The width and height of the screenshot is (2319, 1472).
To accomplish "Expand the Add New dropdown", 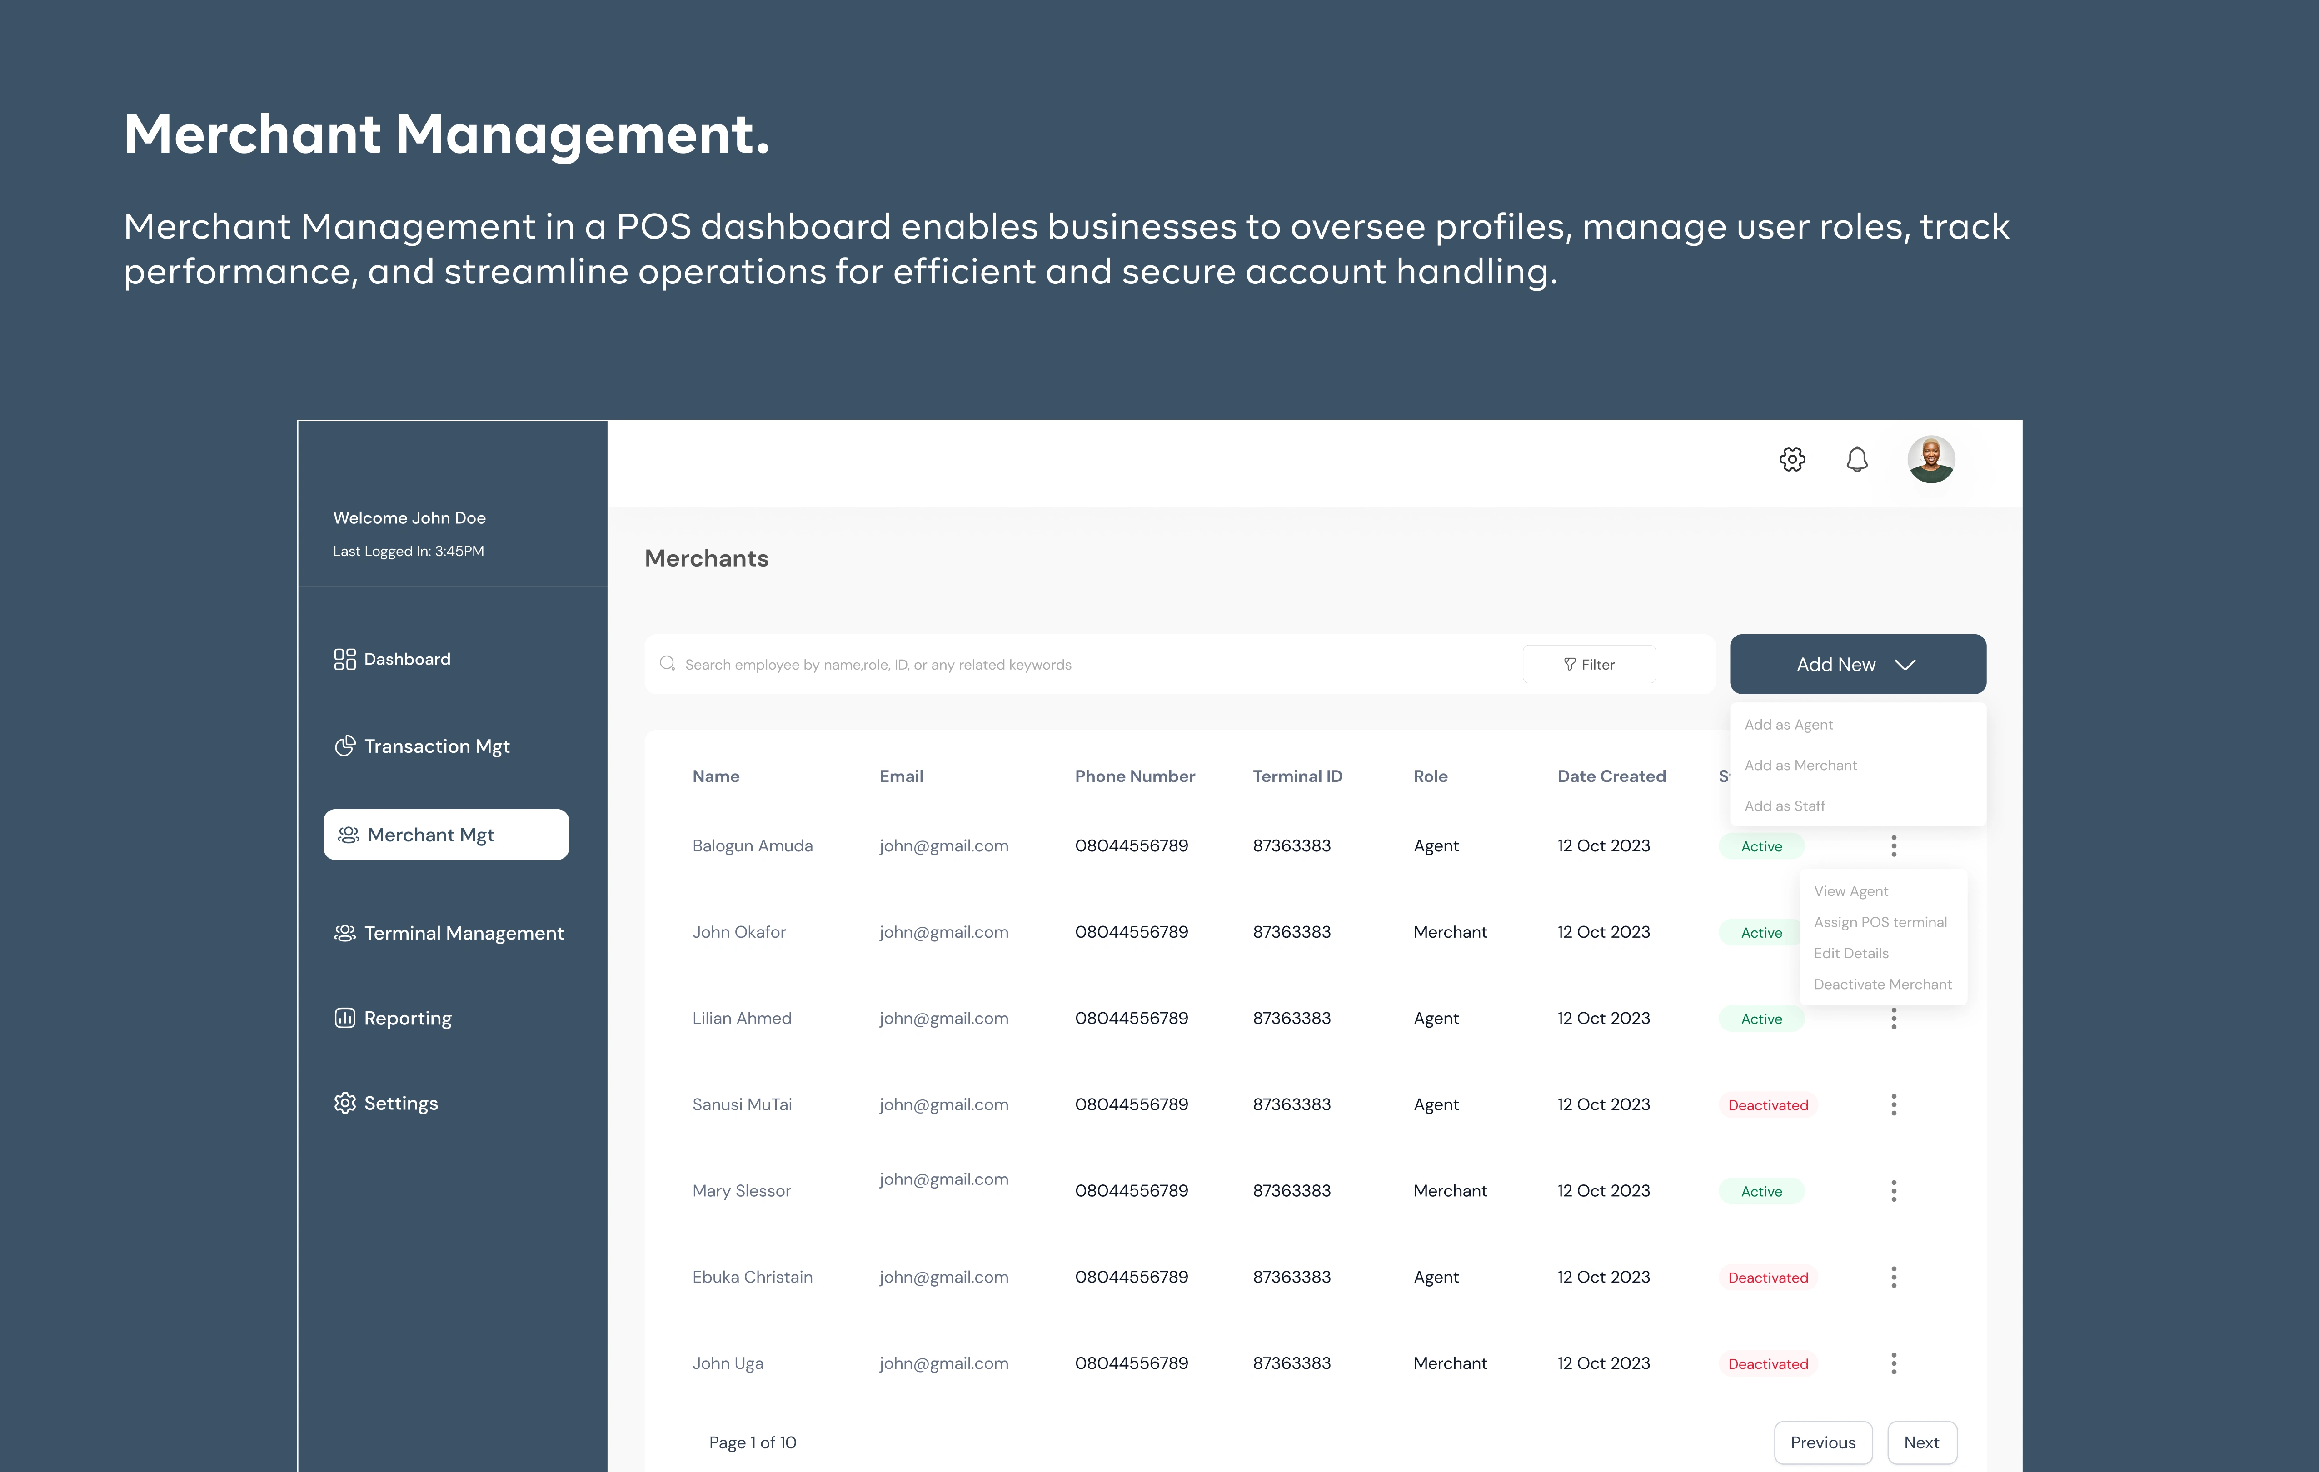I will click(x=1857, y=664).
